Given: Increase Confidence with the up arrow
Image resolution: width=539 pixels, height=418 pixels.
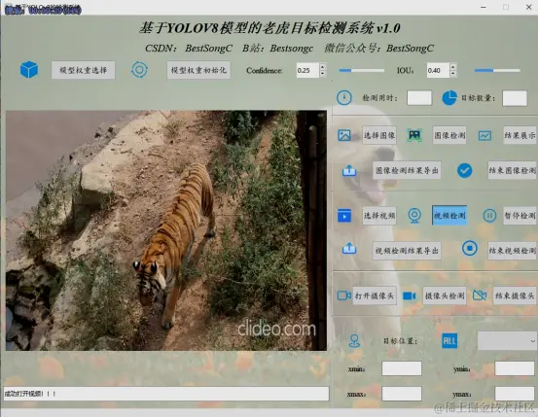Looking at the screenshot, I should pos(322,67).
